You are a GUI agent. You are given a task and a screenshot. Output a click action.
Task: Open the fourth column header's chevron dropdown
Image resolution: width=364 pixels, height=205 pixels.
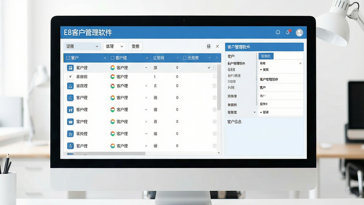click(209, 58)
